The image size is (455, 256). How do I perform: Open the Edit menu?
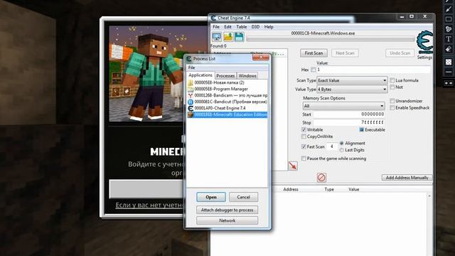[227, 27]
